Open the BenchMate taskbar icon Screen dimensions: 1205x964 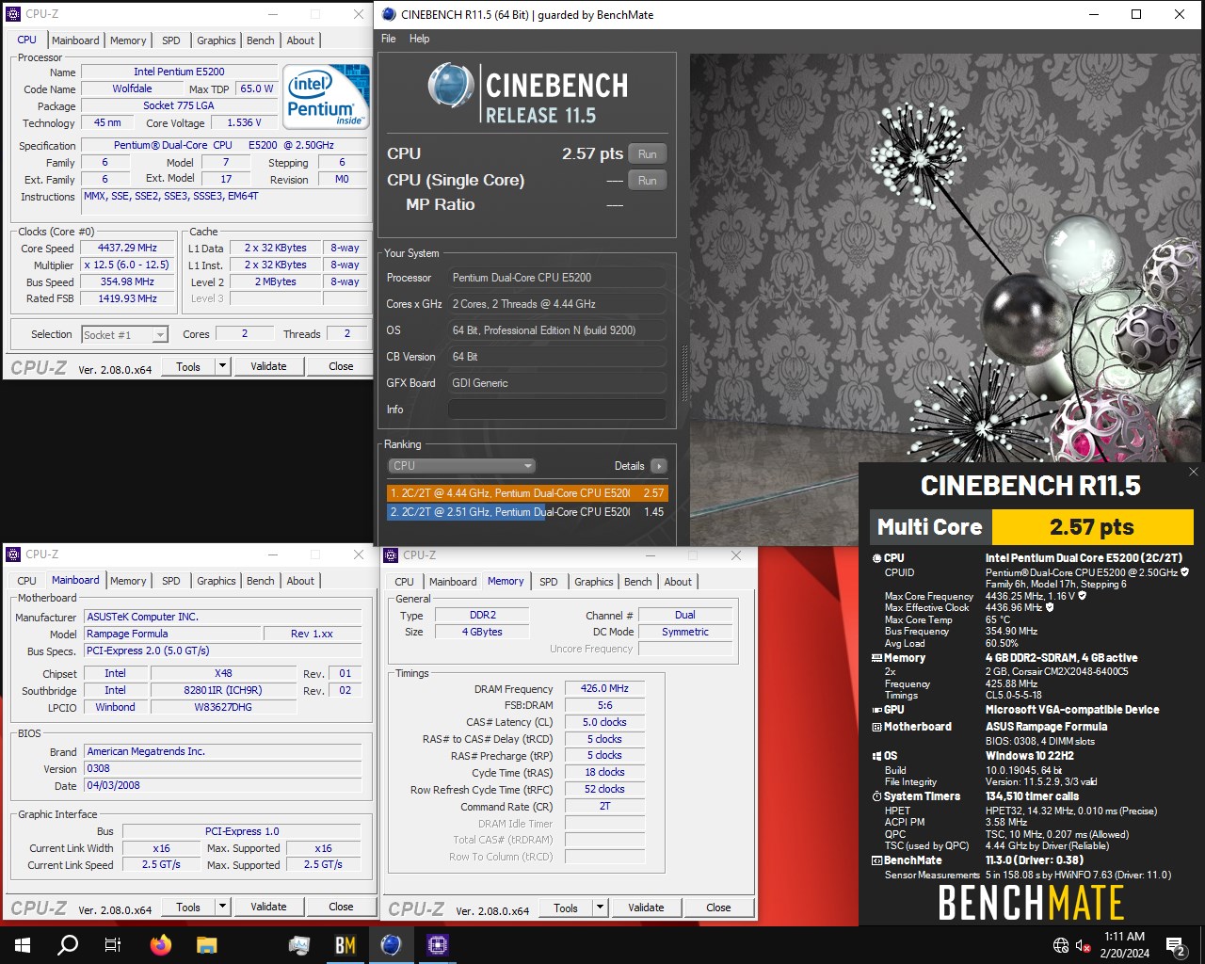click(345, 944)
